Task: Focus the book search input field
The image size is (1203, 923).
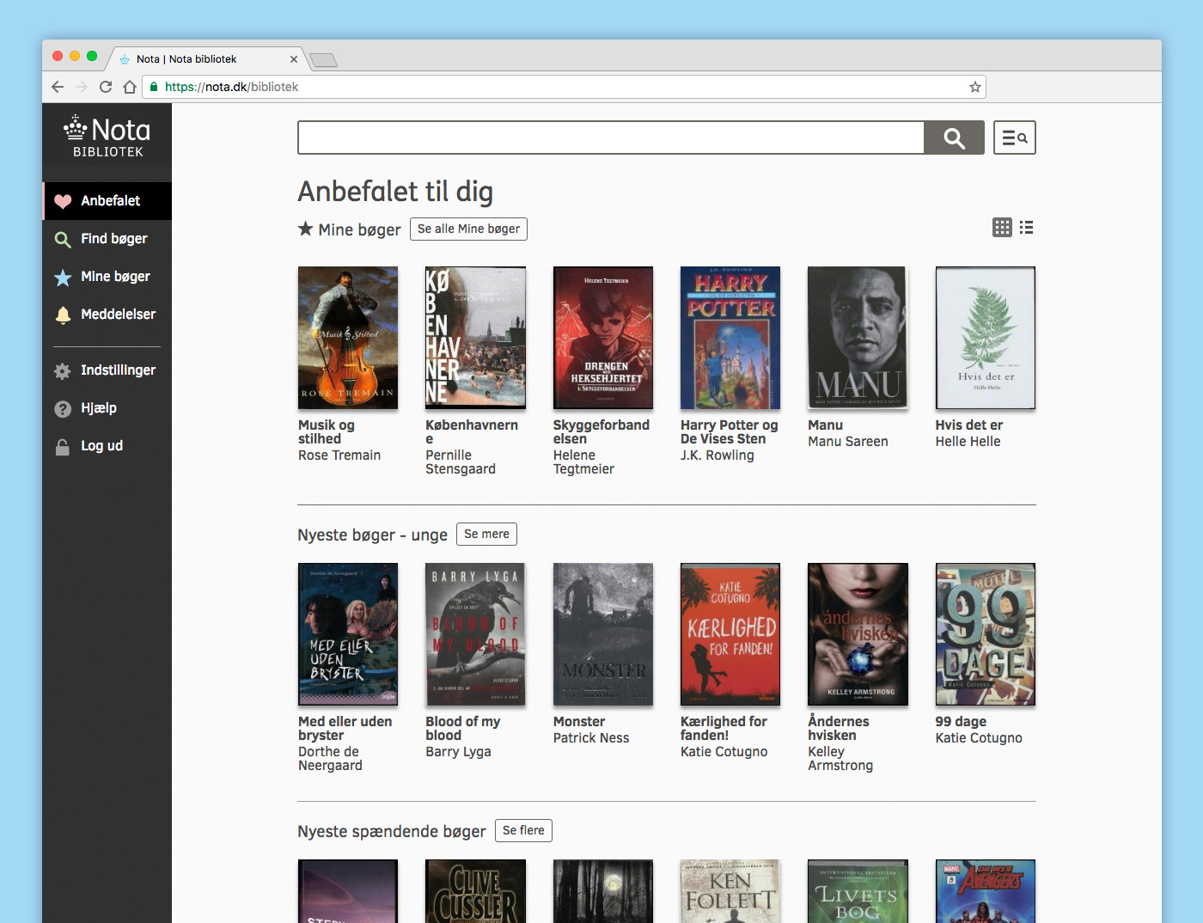Action: coord(611,138)
